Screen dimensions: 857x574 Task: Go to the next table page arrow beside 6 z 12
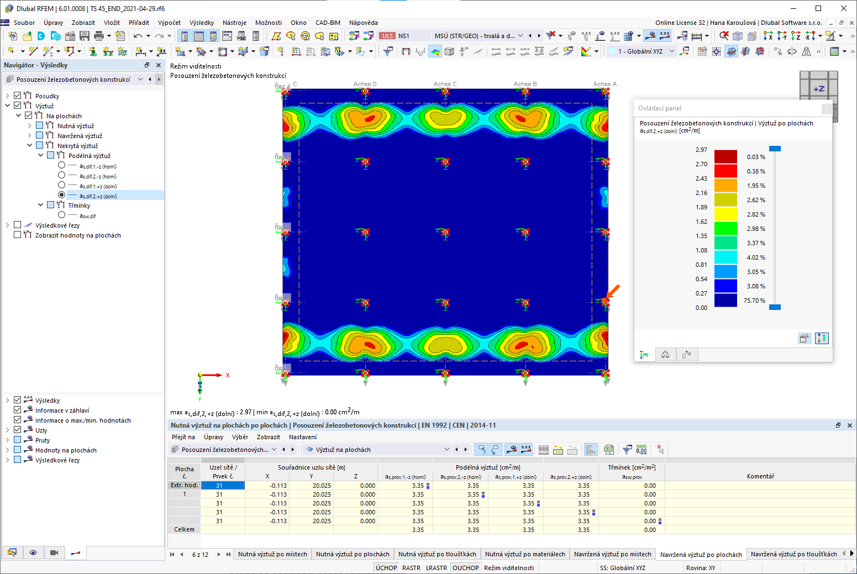coord(219,554)
